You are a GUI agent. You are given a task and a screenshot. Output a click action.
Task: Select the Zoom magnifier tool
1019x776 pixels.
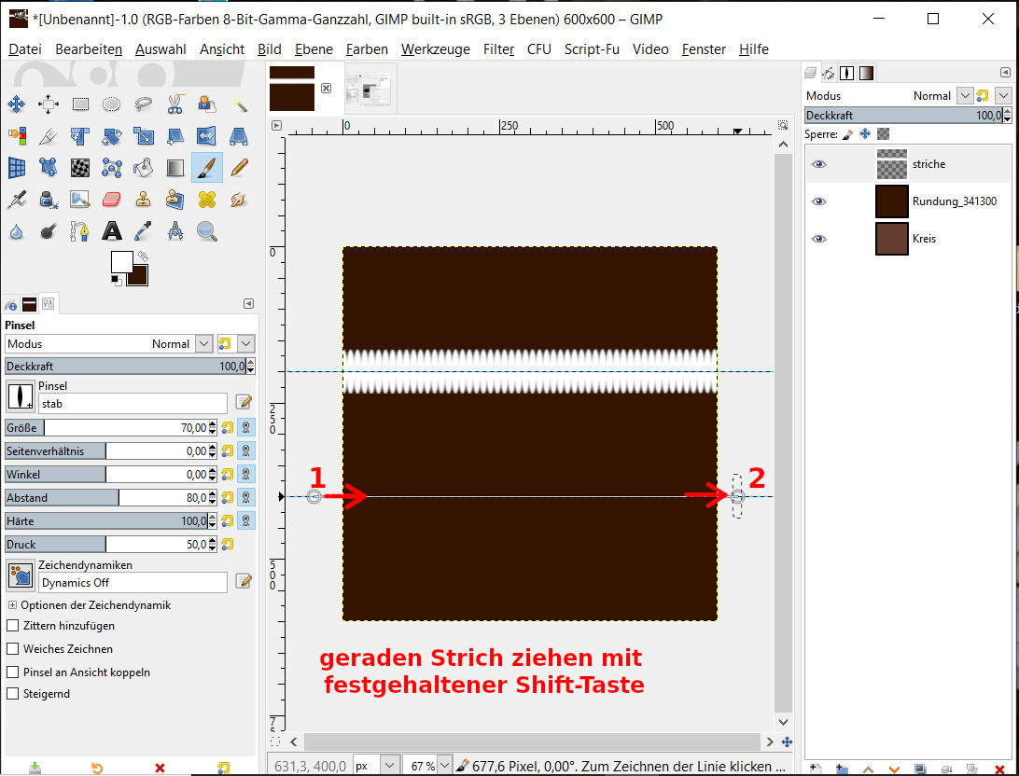[207, 231]
